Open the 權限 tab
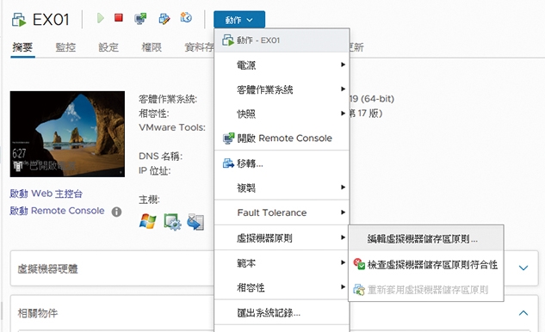 (x=152, y=47)
